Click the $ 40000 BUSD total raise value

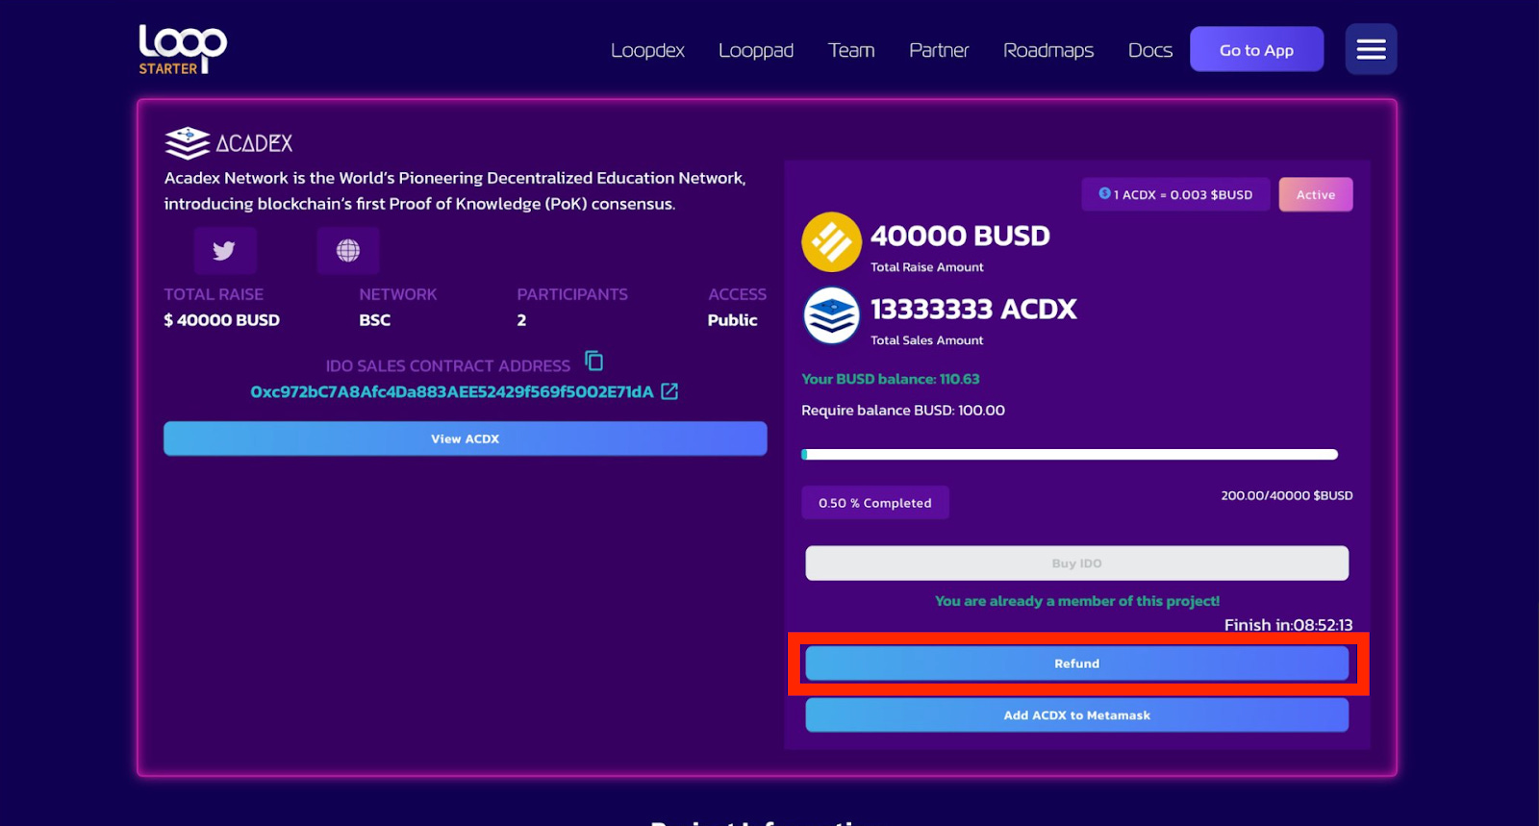click(222, 320)
